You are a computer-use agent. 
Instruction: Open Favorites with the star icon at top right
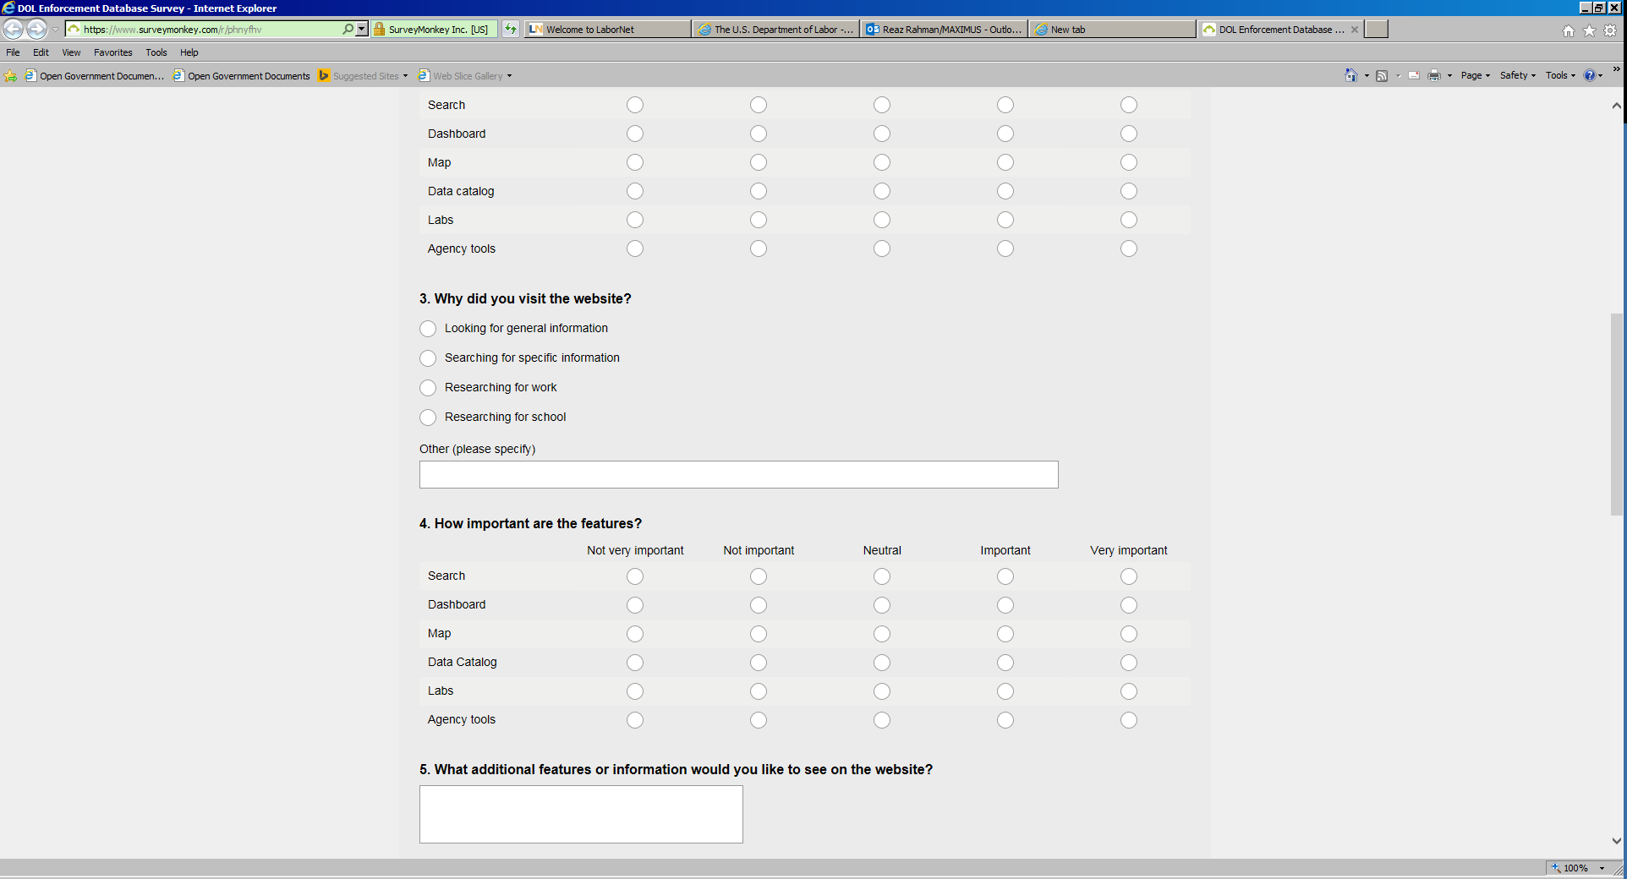tap(1590, 30)
